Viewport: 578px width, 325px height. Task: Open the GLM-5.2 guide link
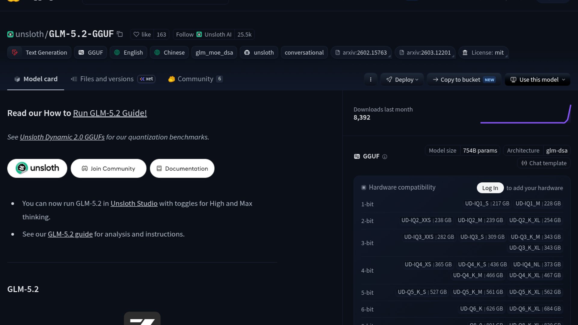[70, 234]
